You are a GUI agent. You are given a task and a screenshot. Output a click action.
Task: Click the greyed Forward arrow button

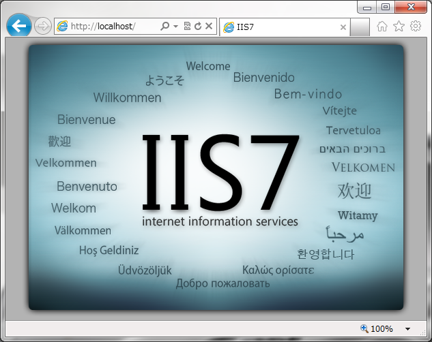tap(43, 27)
